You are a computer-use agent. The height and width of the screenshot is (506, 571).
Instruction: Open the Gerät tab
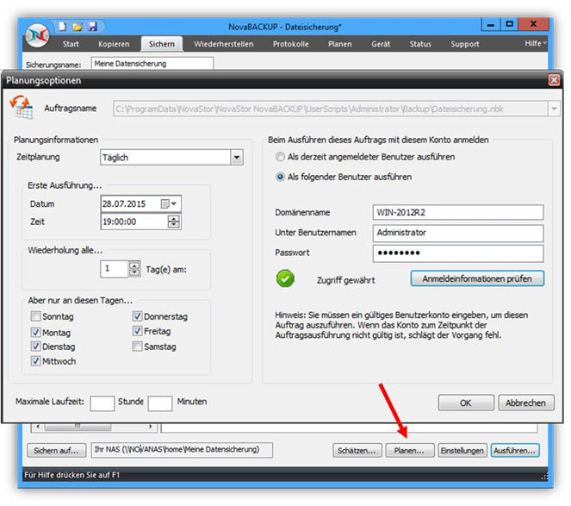(x=381, y=44)
